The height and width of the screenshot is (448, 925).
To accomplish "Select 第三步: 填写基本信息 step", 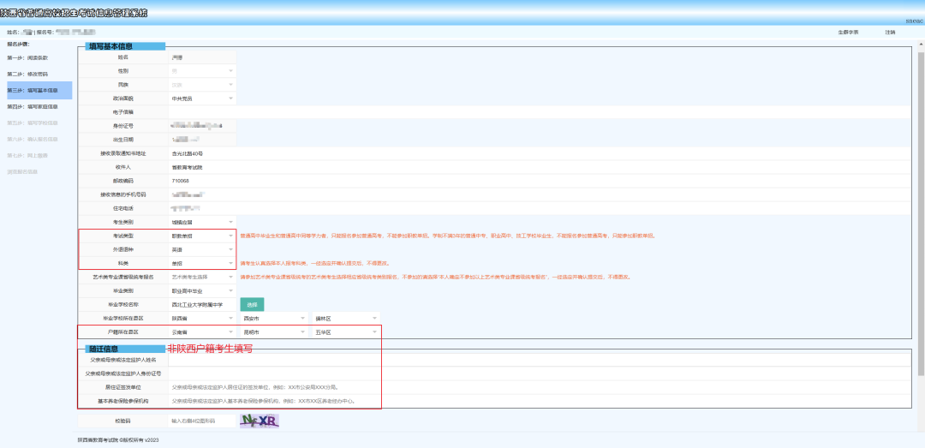I will click(x=39, y=90).
